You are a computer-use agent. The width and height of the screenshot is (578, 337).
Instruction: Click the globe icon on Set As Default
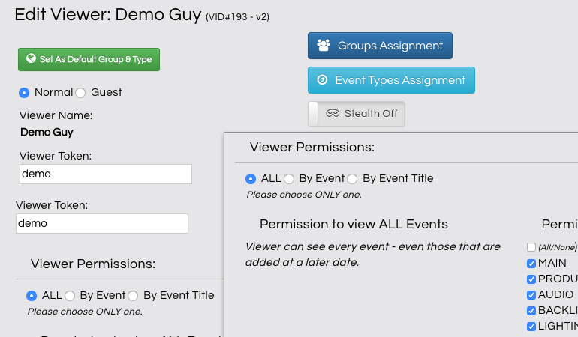tap(31, 59)
